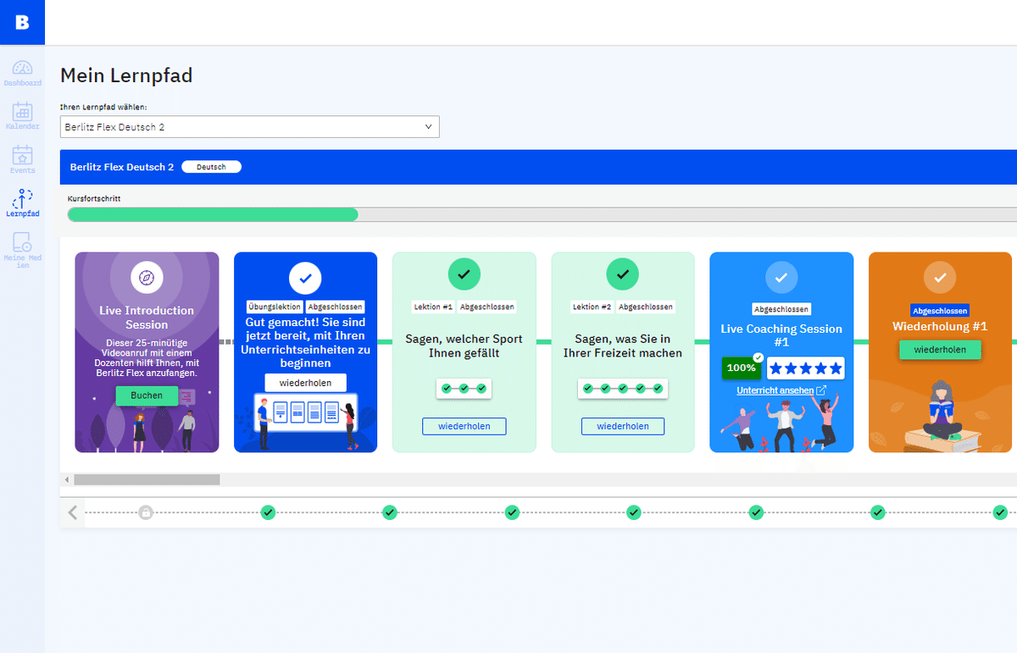1017x653 pixels.
Task: Click Mein Lernpfad heading
Action: tap(126, 75)
